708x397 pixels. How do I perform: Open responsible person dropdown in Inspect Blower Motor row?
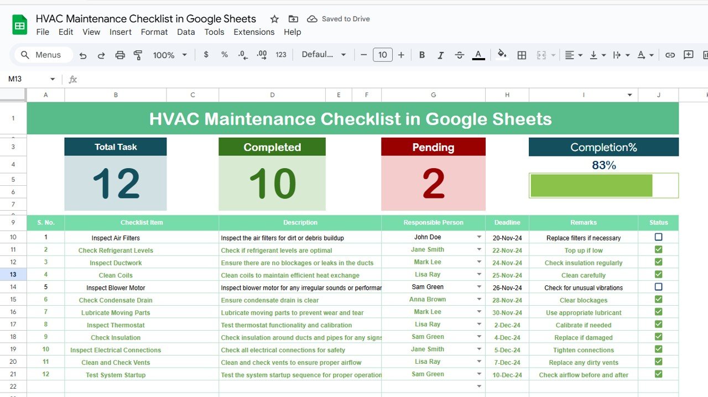[x=479, y=287]
